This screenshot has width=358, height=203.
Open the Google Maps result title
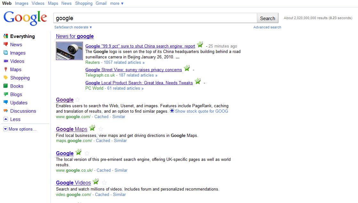pyautogui.click(x=72, y=129)
